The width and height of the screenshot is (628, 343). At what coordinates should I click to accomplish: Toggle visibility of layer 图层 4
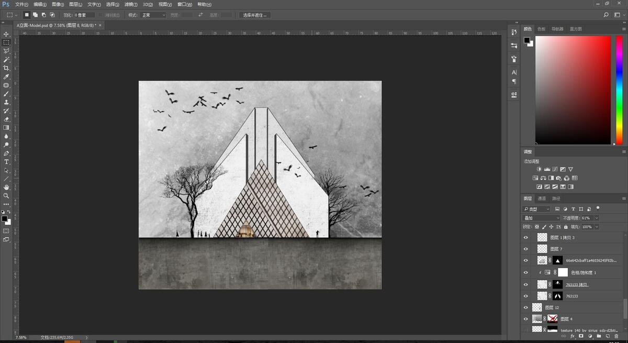click(x=526, y=318)
